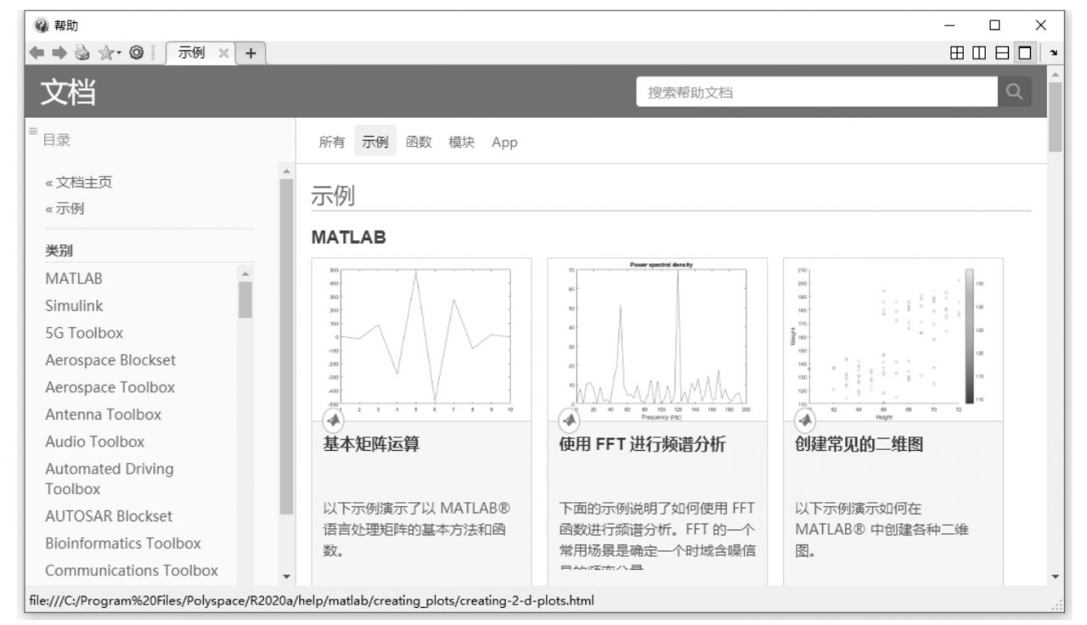Click main page scroll-down arrow
The height and width of the screenshot is (625, 1087).
click(x=1056, y=577)
